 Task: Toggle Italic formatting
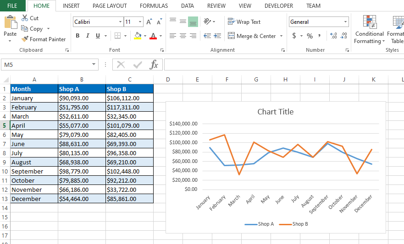(88, 36)
